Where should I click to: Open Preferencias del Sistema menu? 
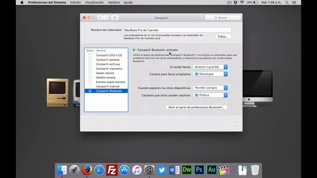click(47, 2)
